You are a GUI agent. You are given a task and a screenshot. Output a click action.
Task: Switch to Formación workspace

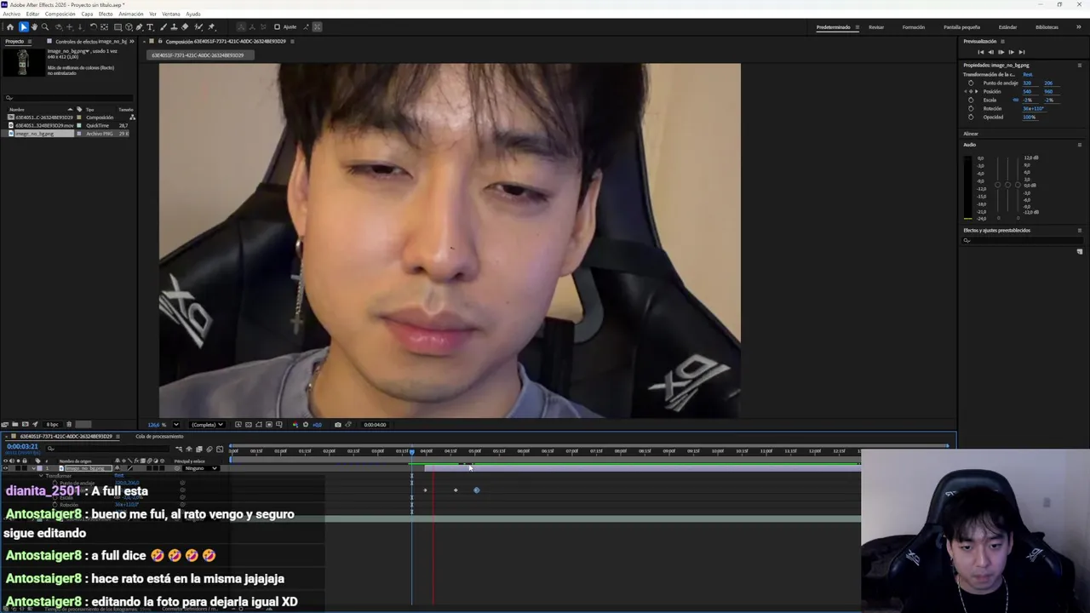(914, 27)
